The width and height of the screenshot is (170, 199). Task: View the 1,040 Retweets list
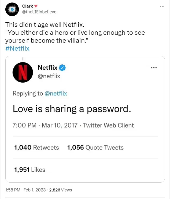coord(36,147)
